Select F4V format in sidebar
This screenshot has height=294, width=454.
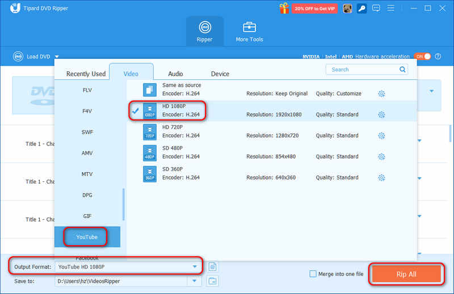pyautogui.click(x=87, y=111)
